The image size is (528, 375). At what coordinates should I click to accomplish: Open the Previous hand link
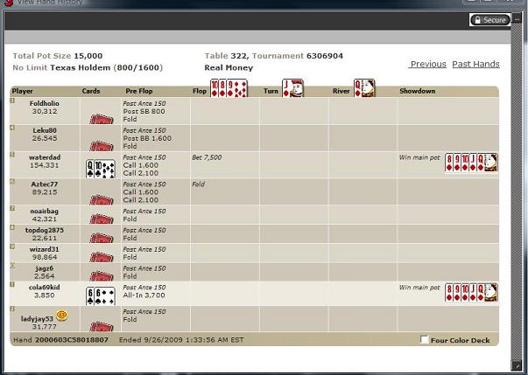[x=427, y=64]
